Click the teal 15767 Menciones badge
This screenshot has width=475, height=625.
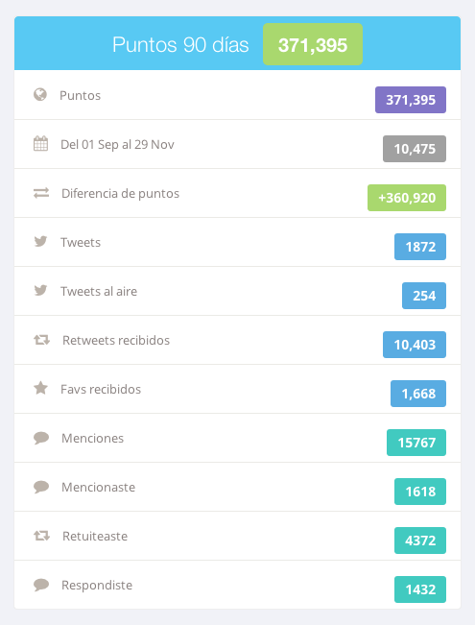tap(416, 443)
